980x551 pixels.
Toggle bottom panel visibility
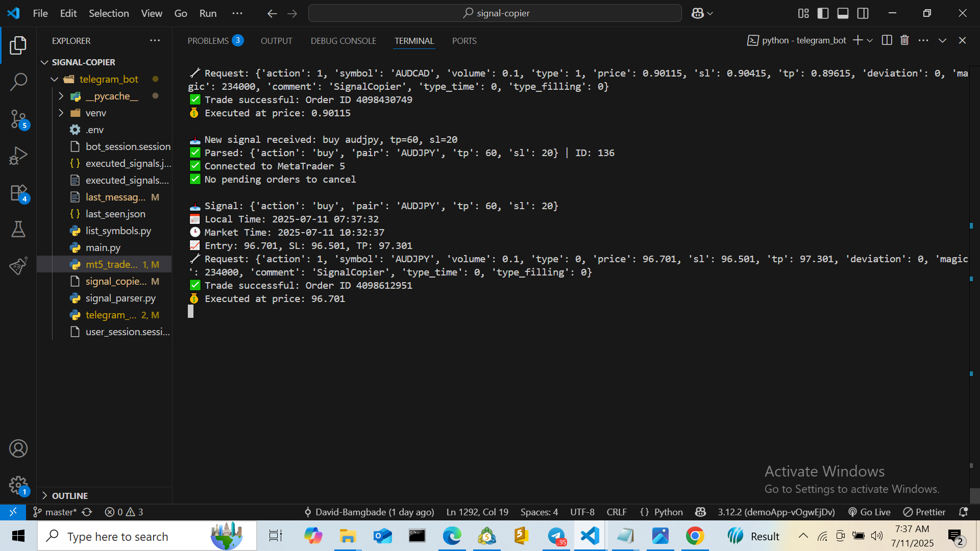point(843,13)
